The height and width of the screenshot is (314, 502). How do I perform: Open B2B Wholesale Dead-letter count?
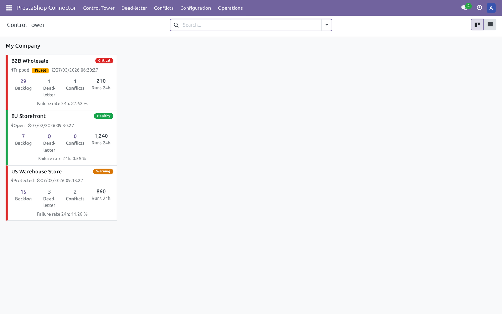[49, 88]
